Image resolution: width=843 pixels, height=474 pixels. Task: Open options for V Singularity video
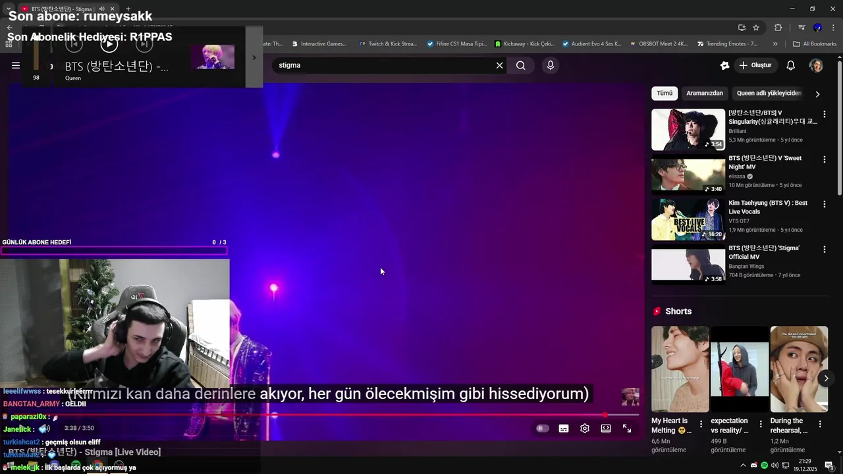tap(824, 115)
